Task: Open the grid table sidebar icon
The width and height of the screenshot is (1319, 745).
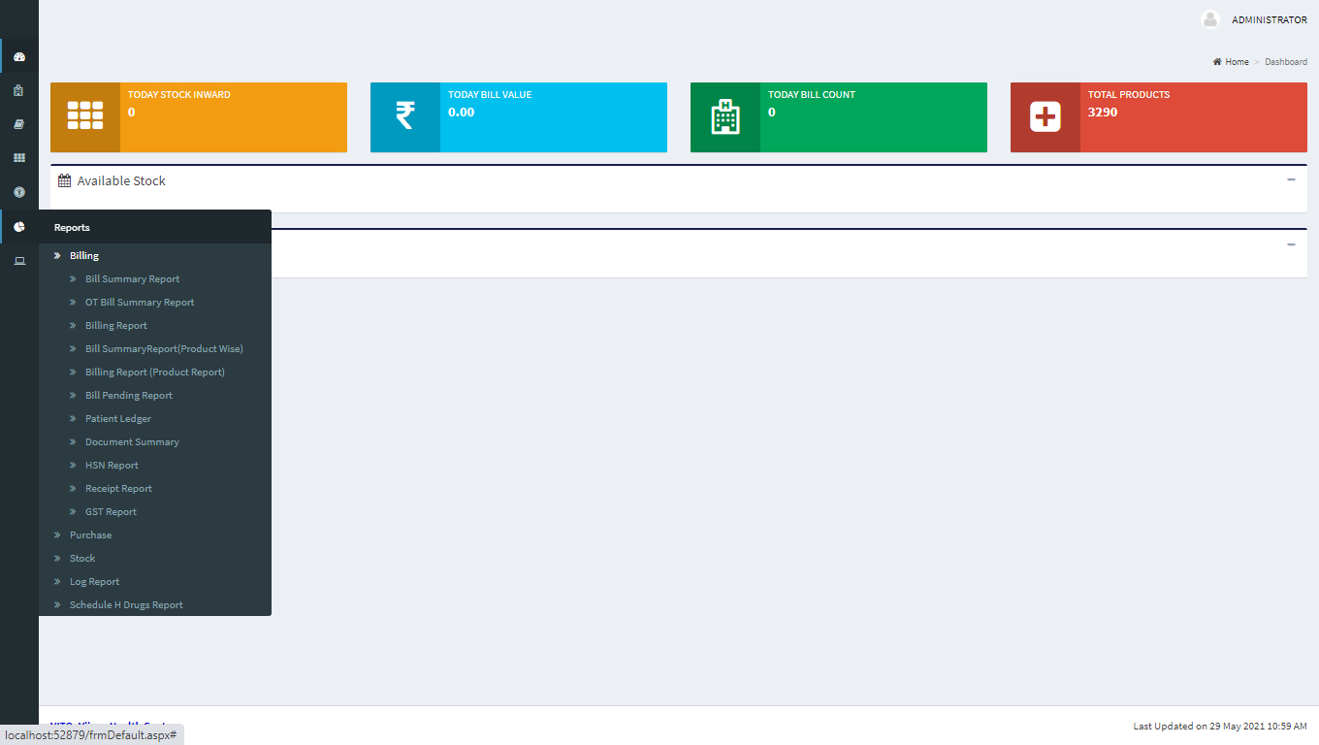Action: (x=19, y=157)
